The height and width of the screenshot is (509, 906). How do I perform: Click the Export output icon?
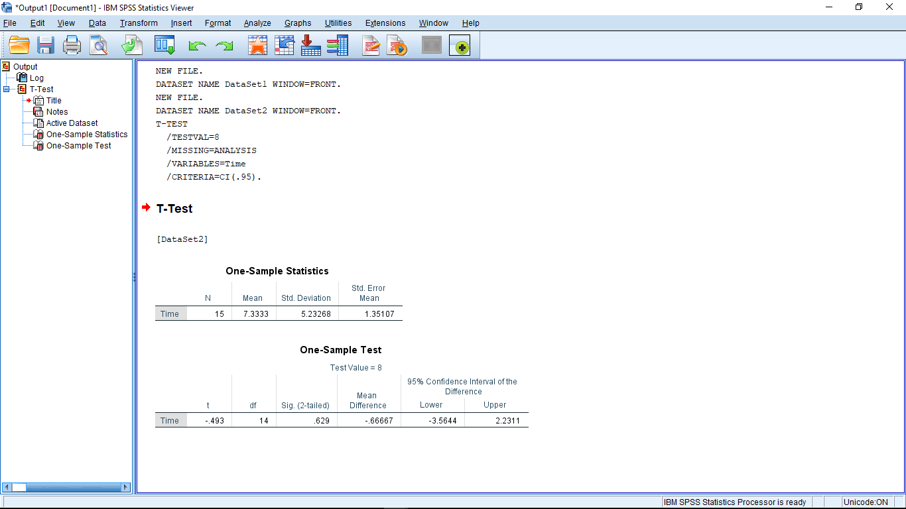(x=132, y=45)
